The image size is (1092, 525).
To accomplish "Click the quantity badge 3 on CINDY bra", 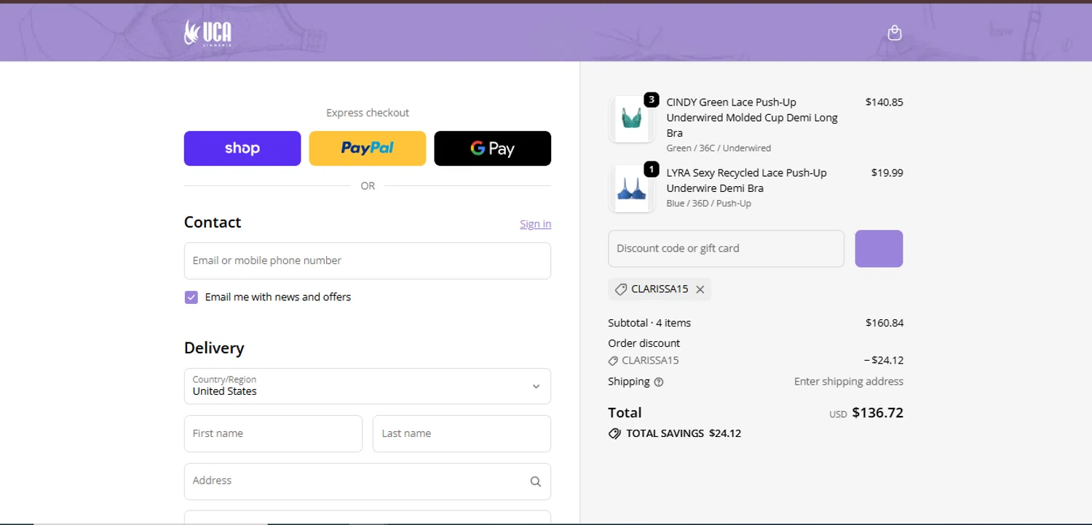I will pos(652,100).
